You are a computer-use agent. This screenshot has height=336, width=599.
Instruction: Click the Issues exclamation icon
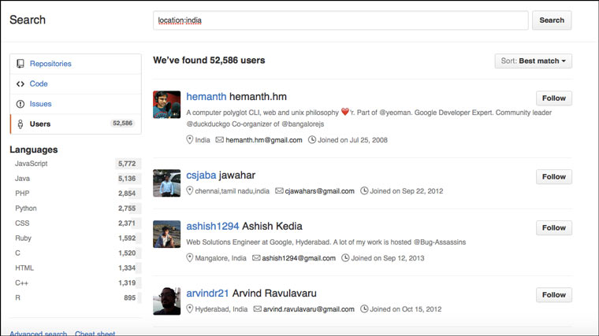20,104
